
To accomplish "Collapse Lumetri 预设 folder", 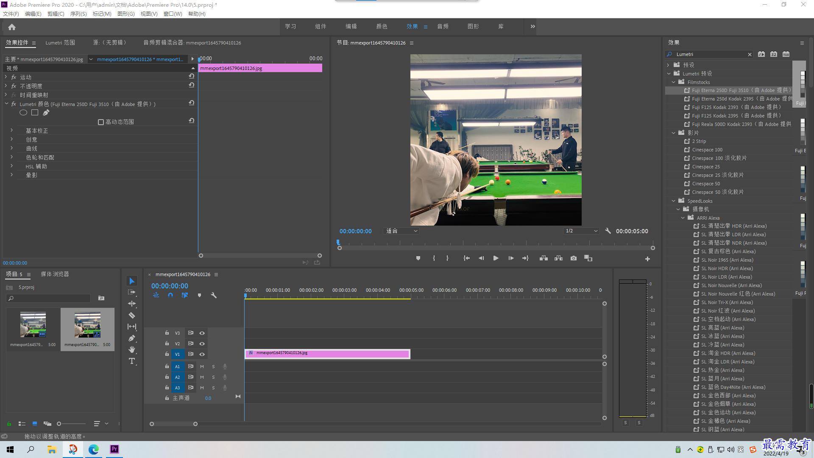I will [x=669, y=74].
